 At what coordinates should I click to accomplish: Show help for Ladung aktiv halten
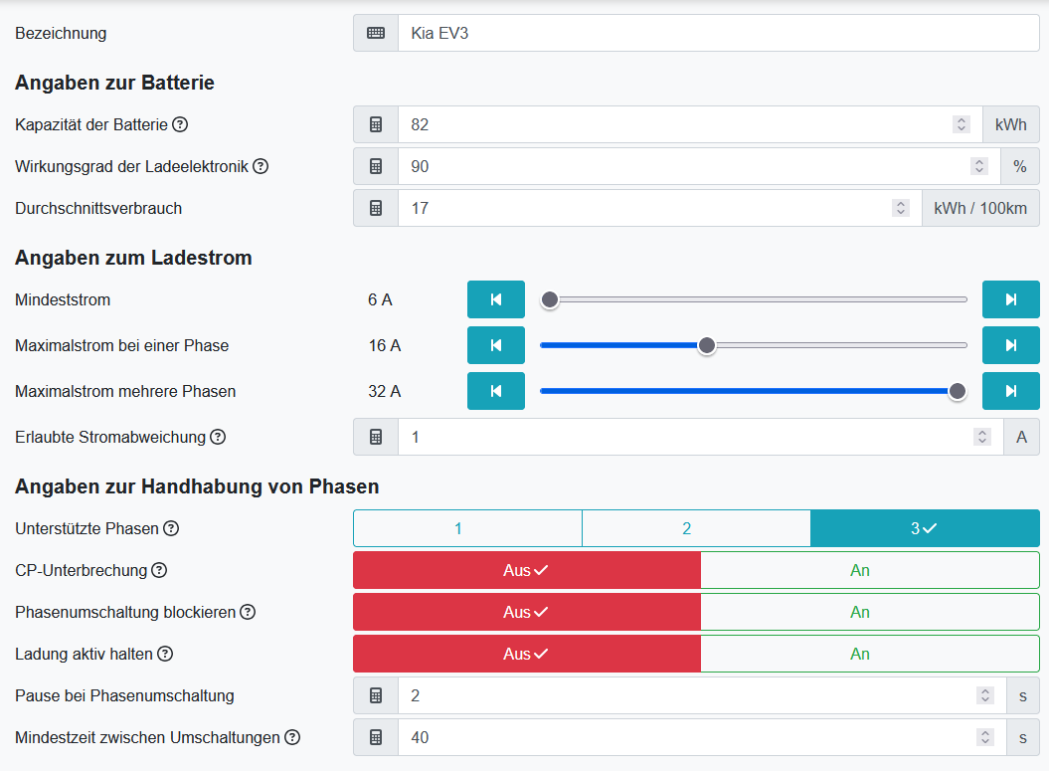point(165,655)
